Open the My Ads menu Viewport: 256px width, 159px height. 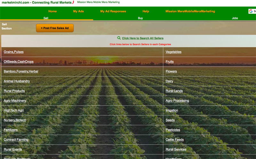point(78,12)
